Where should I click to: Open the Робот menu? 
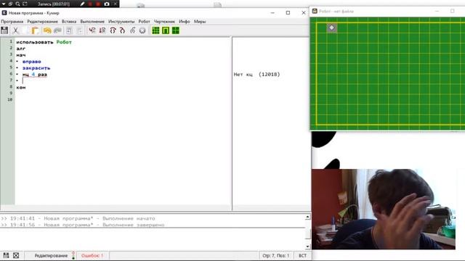click(x=144, y=21)
